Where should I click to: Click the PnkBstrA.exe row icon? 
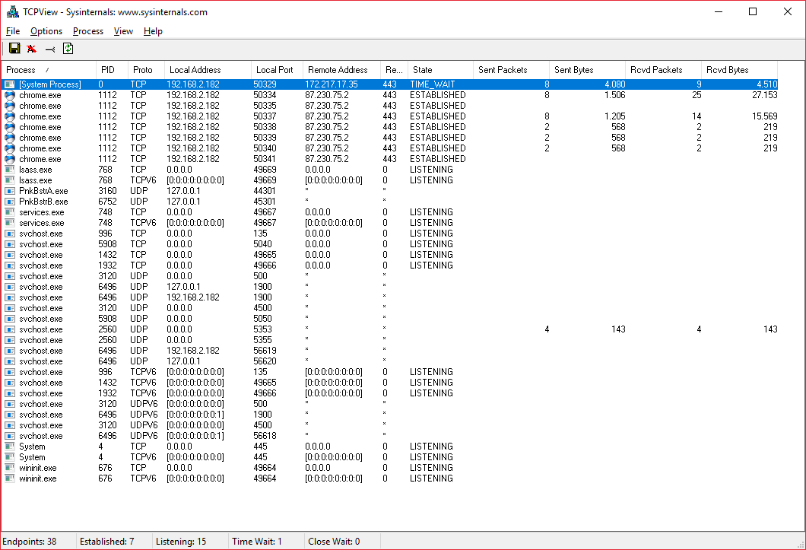10,191
